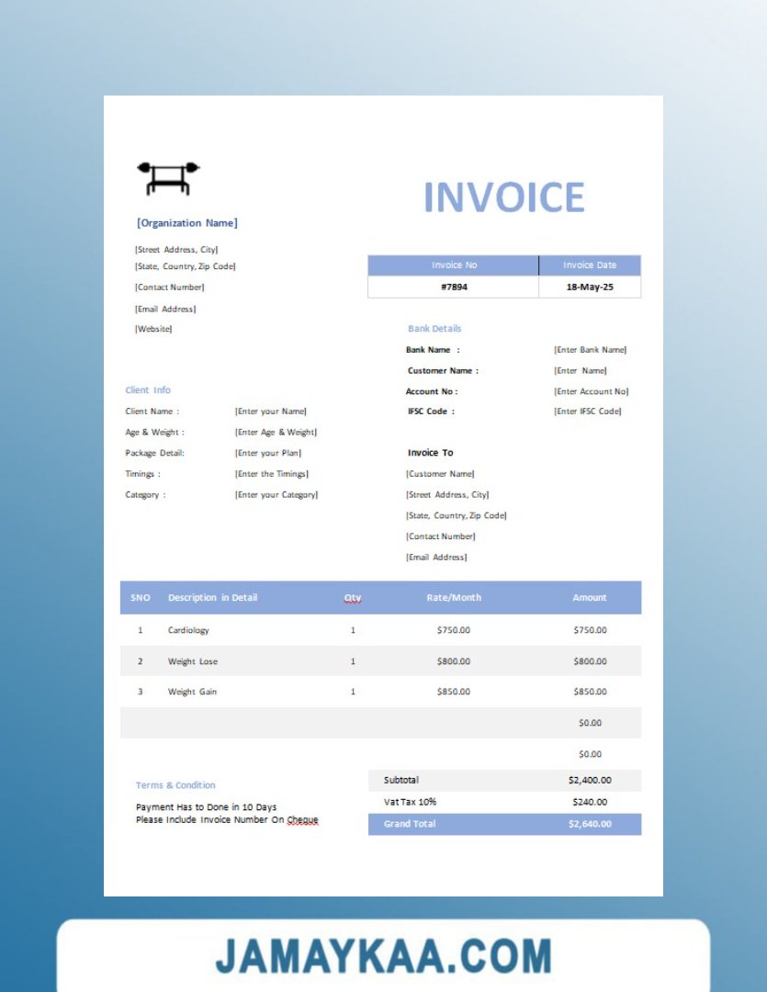The image size is (767, 992).
Task: Select invoice number #7894 cell
Action: tap(454, 287)
